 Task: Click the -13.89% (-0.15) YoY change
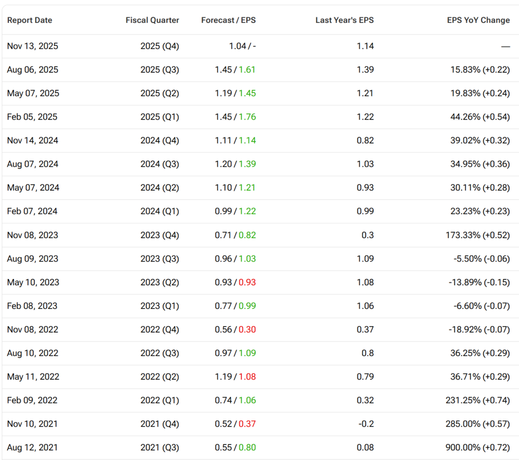click(479, 282)
